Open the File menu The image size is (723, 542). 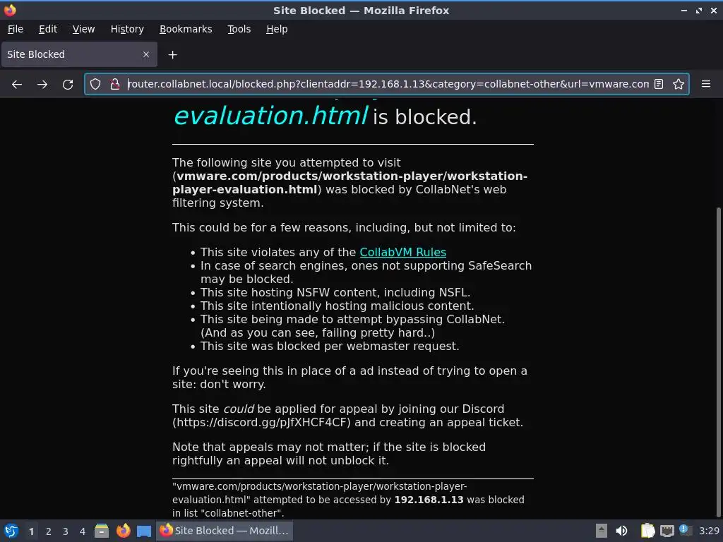tap(16, 29)
